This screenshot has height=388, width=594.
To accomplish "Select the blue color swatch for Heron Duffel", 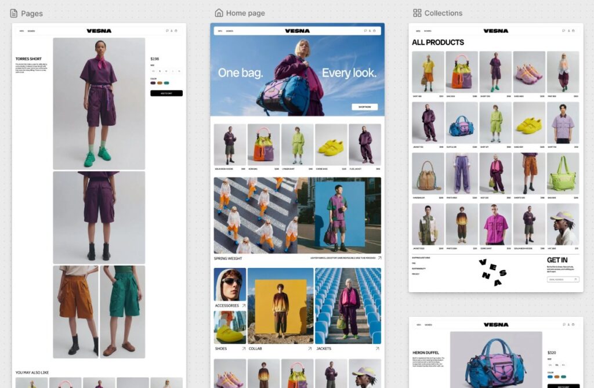I will [550, 376].
